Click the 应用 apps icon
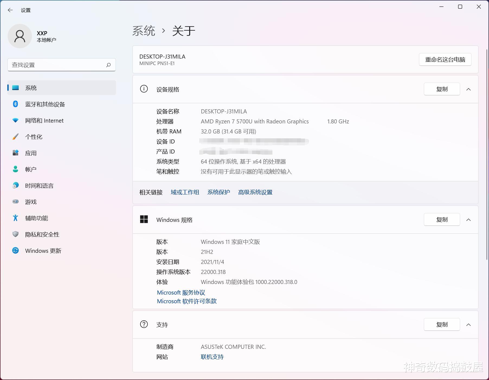The image size is (489, 380). [x=15, y=153]
